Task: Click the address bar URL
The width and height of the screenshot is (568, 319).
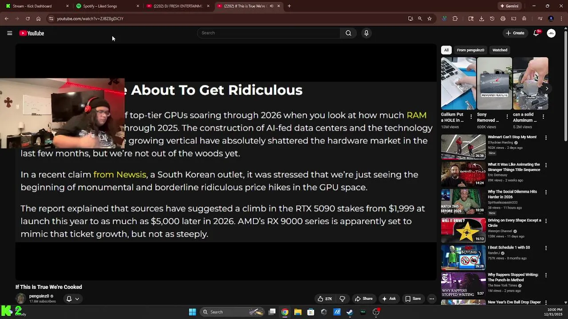Action: coord(90,19)
